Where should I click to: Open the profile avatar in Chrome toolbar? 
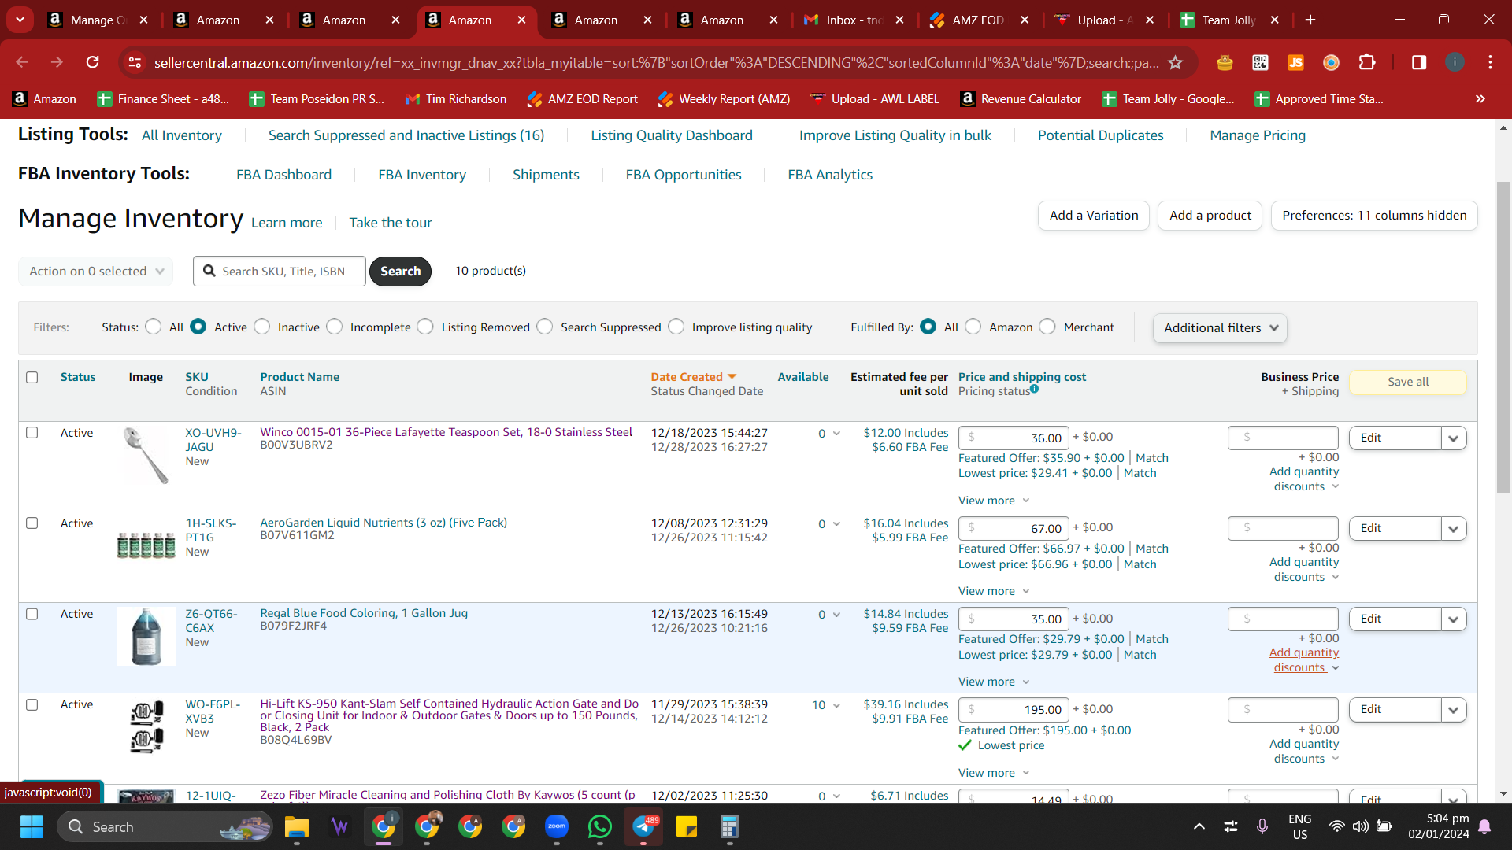[x=1455, y=62]
